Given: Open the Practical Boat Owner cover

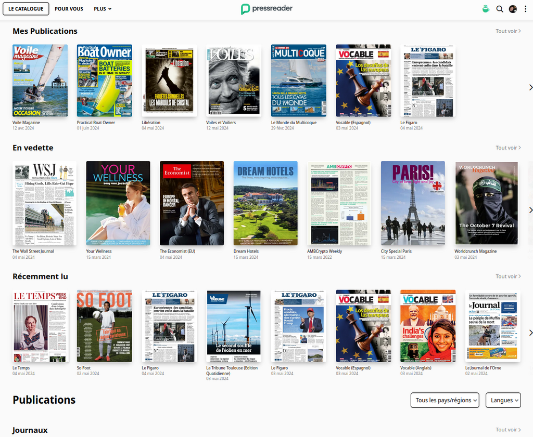Looking at the screenshot, I should (104, 81).
